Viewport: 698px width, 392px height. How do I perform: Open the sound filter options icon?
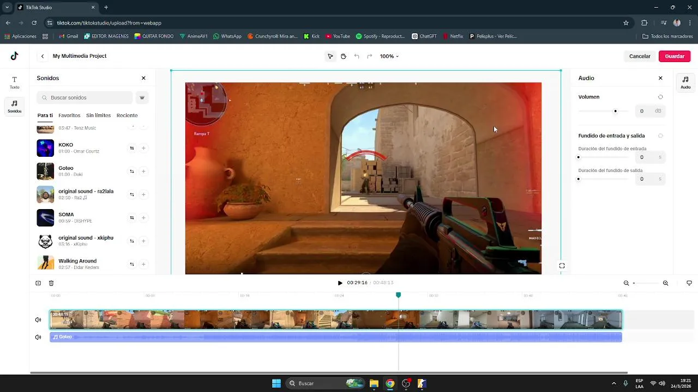coord(142,98)
